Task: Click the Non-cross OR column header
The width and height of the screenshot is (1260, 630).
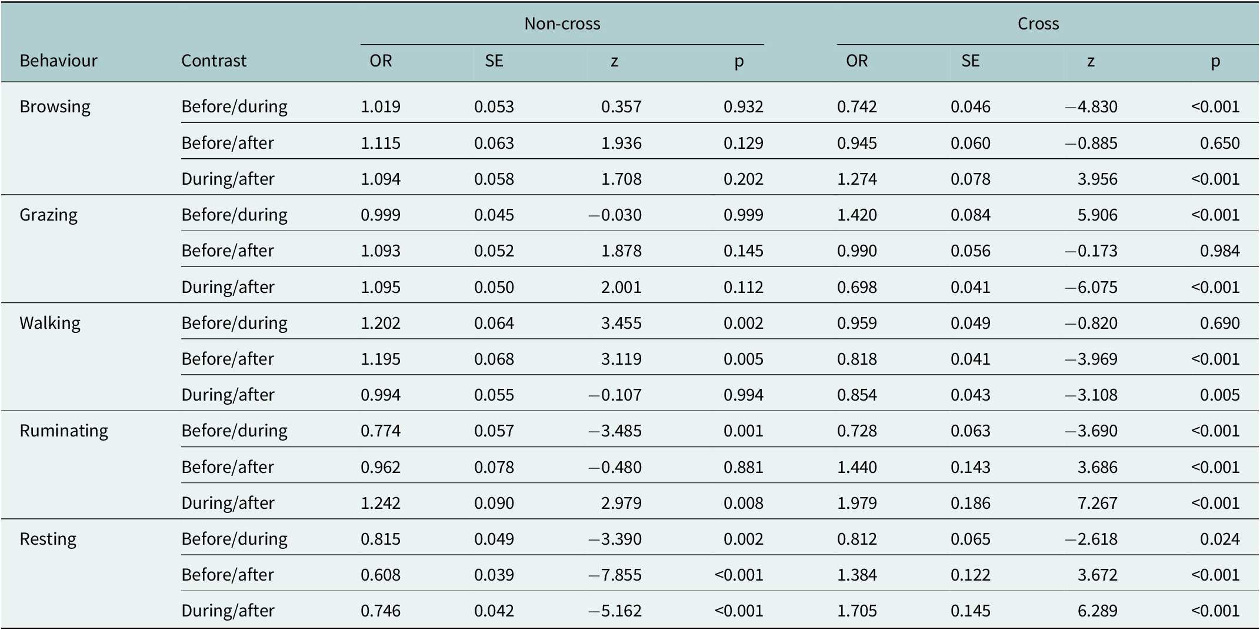Action: point(381,61)
